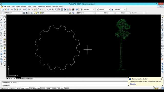Toggle SNAP mode in status bar

(x=23, y=88)
